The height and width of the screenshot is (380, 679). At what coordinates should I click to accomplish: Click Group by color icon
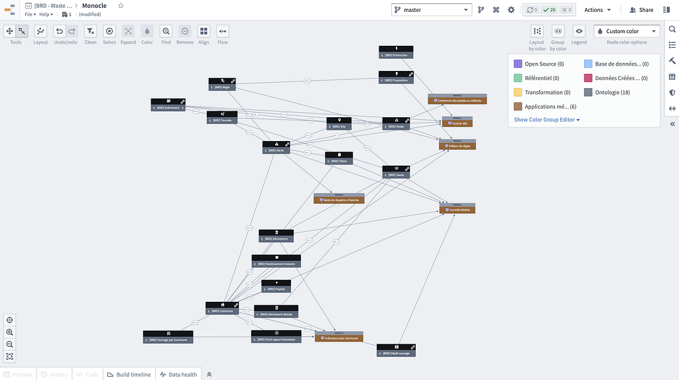(x=558, y=31)
